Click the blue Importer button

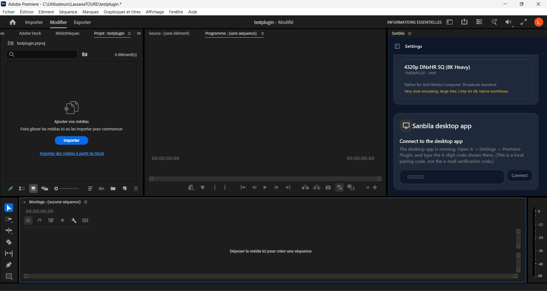(x=71, y=140)
